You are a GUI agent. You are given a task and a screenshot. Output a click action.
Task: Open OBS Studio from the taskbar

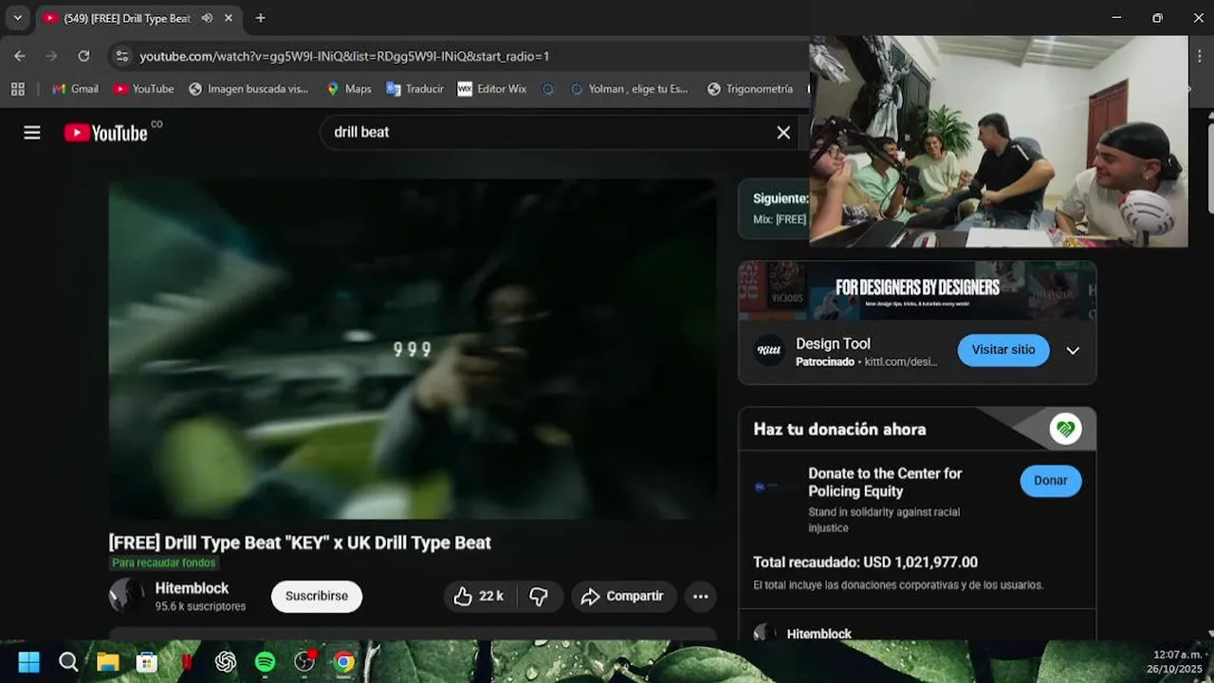tap(304, 662)
